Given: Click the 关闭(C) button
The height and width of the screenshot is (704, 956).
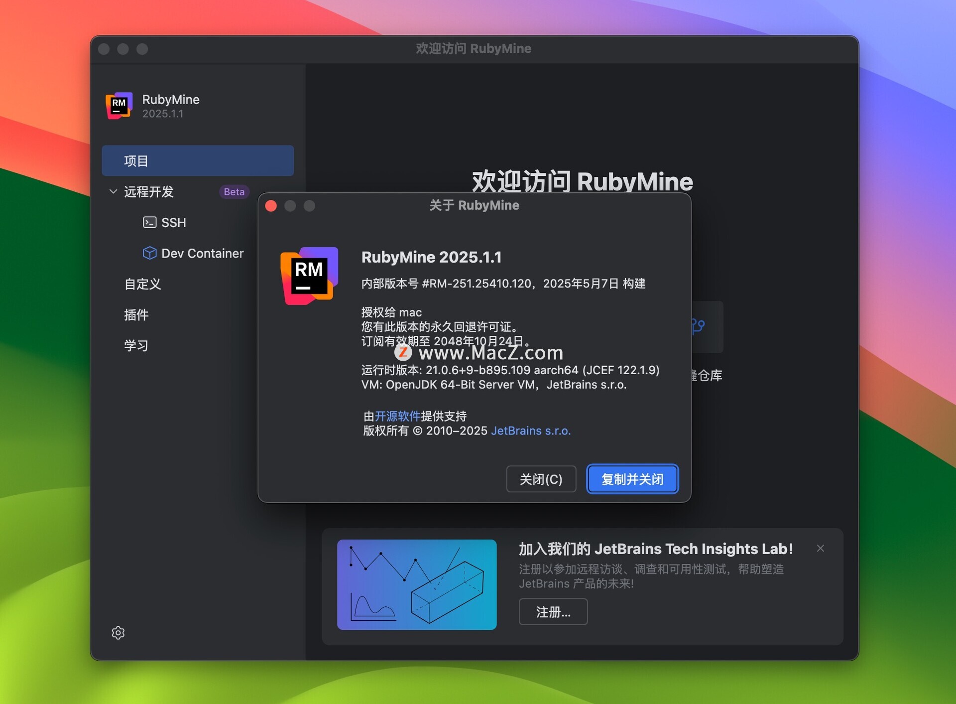Looking at the screenshot, I should point(541,479).
